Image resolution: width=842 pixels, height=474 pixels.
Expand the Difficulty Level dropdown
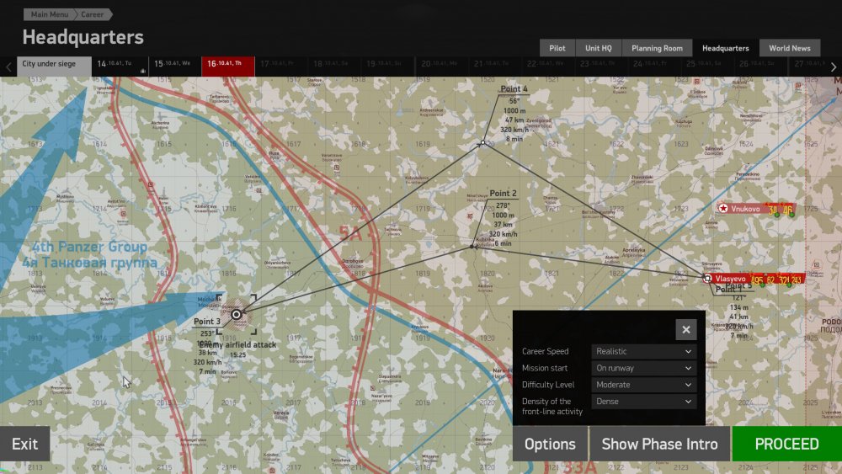tap(644, 385)
